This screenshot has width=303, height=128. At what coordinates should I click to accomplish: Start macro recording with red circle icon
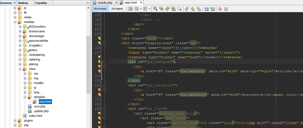click(220, 9)
